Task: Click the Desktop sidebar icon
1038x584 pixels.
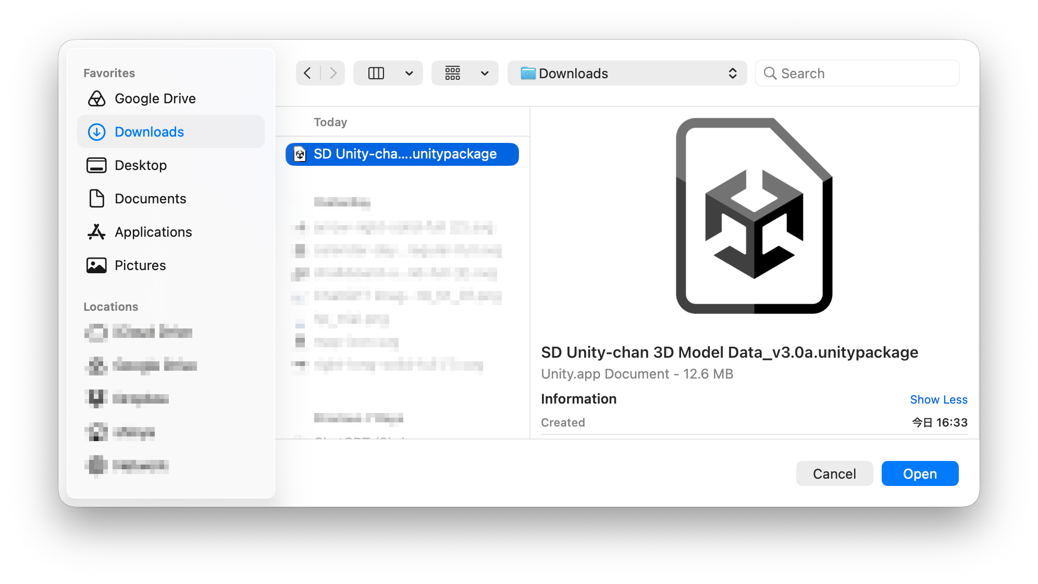Action: click(x=96, y=165)
